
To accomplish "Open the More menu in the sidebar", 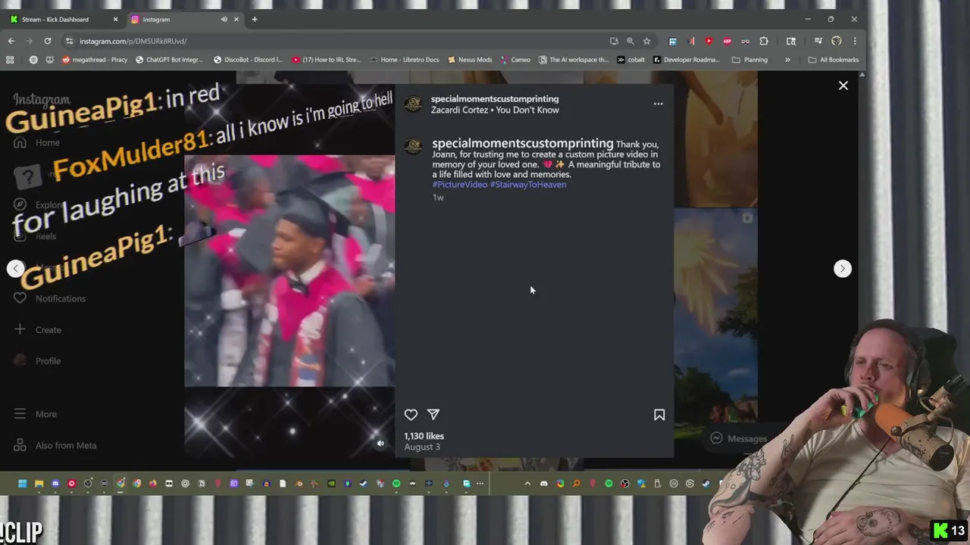I will (x=36, y=414).
